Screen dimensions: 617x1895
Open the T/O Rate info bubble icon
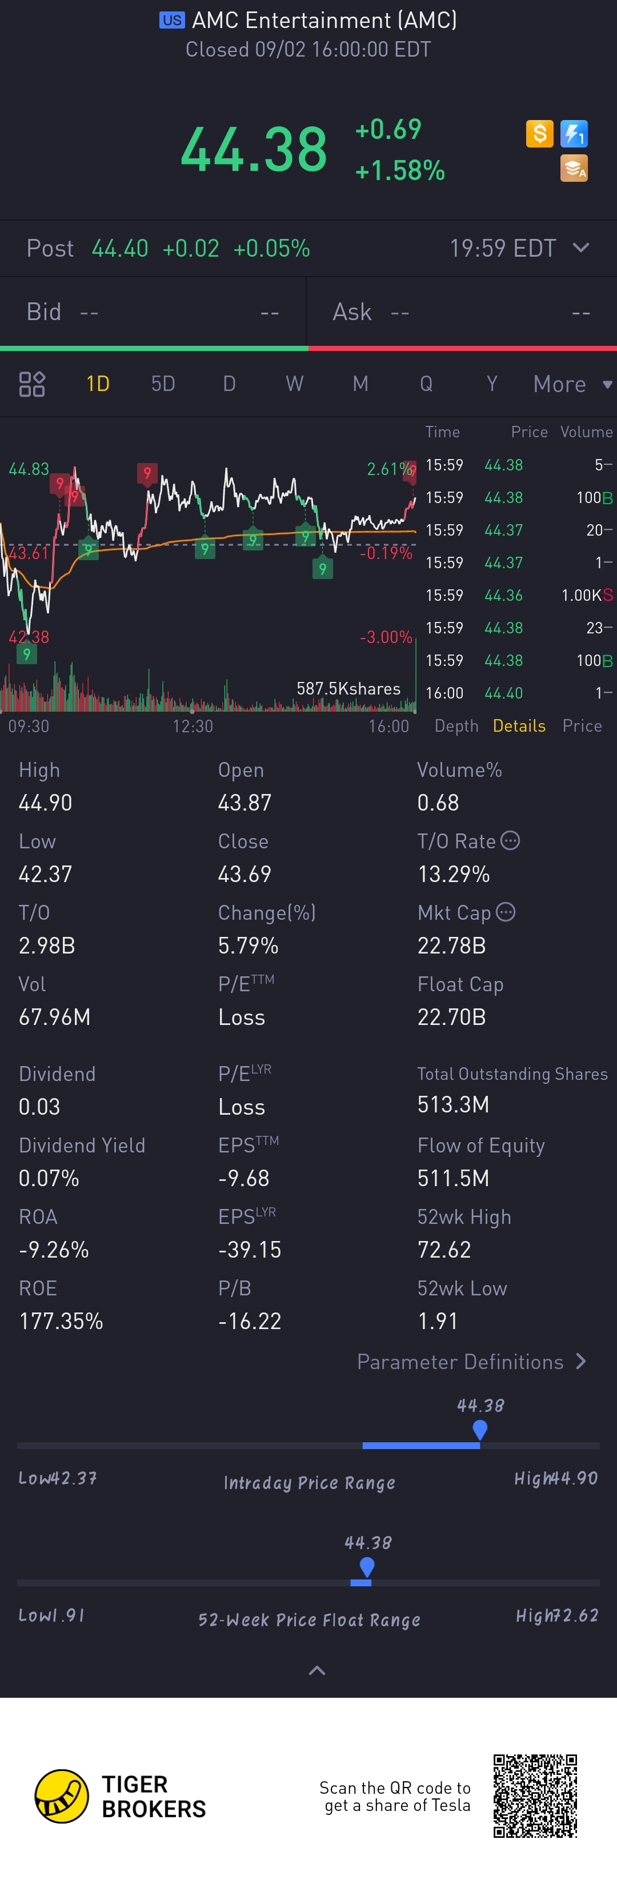coord(510,841)
